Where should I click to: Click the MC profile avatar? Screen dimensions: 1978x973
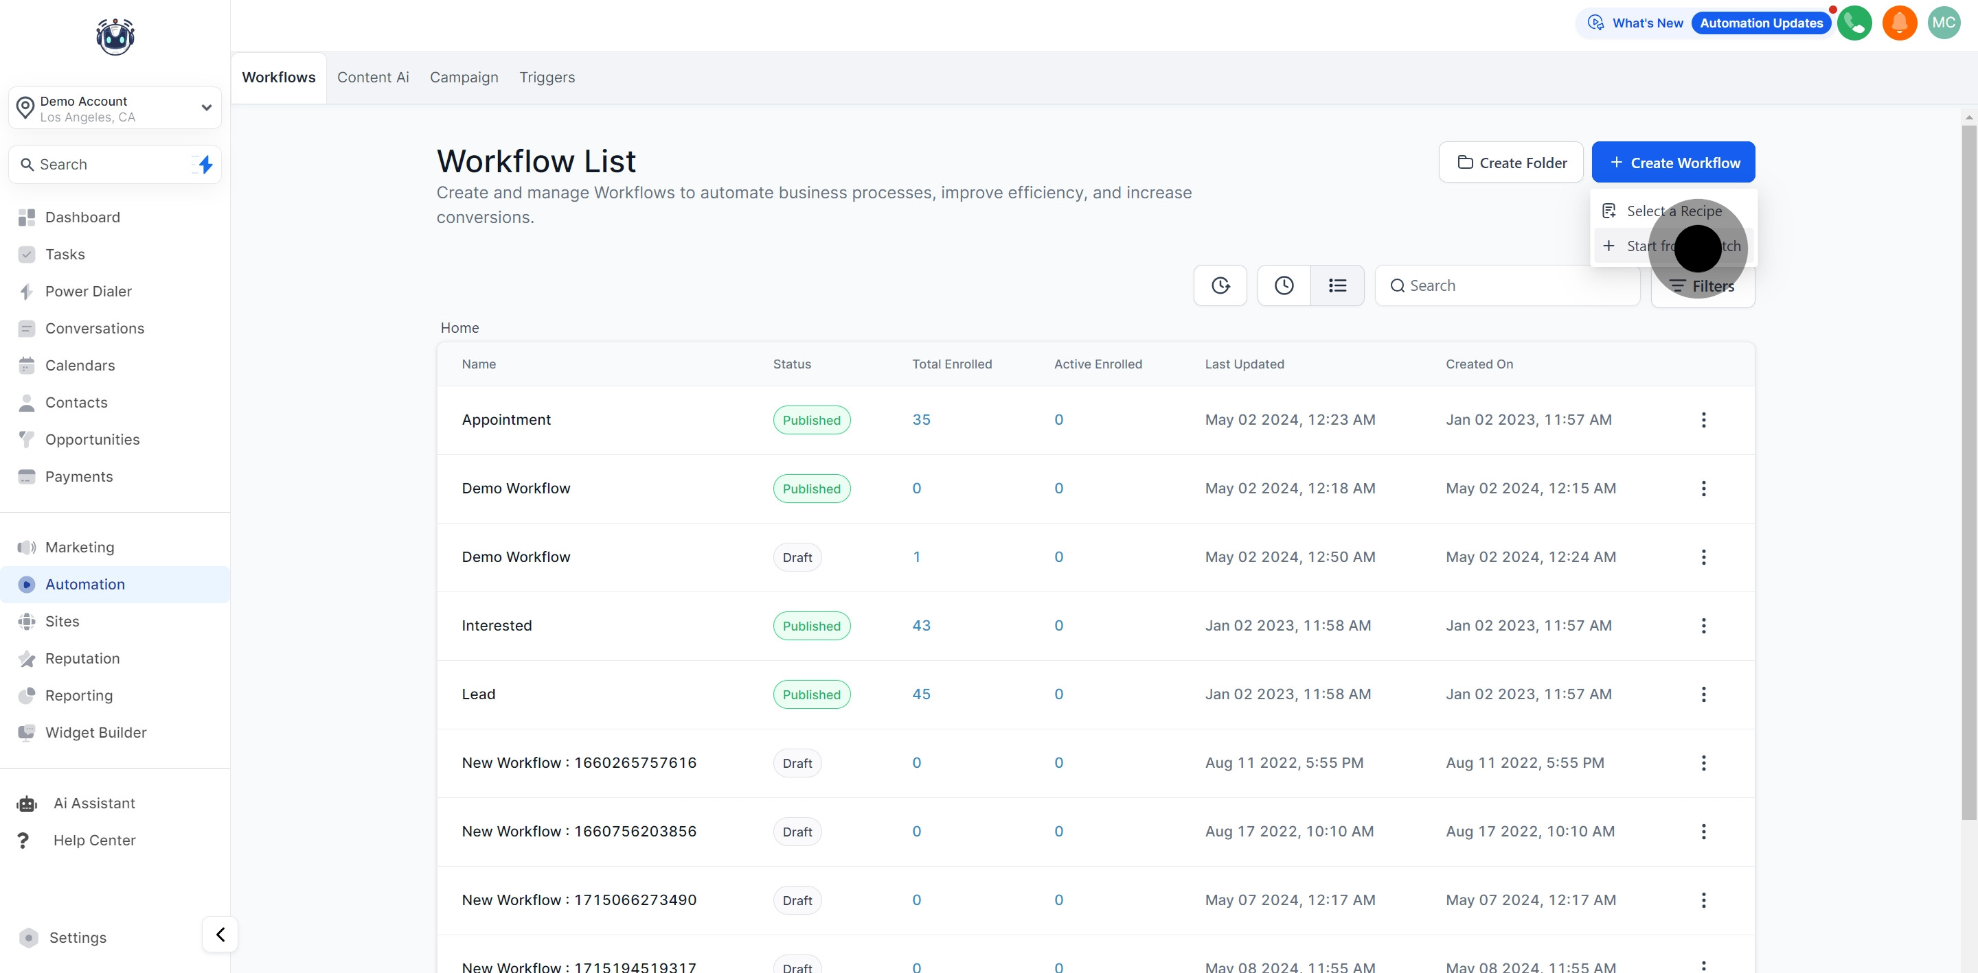(1944, 23)
